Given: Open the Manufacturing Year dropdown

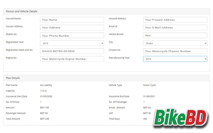Looking at the screenshot, I should 175,59.
